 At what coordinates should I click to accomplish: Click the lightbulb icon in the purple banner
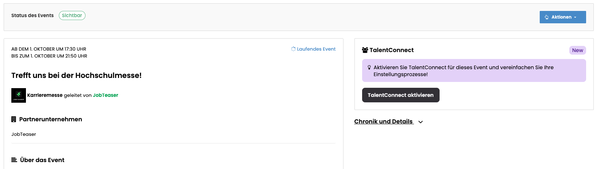point(369,67)
